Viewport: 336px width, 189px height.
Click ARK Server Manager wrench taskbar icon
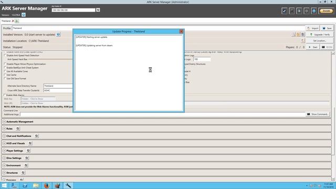[68, 185]
